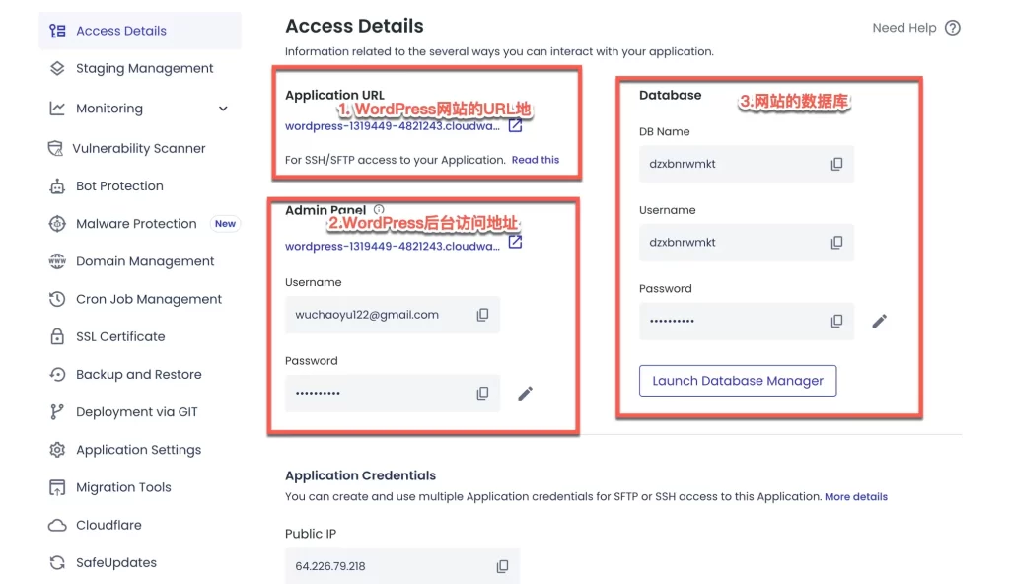1010x584 pixels.
Task: Copy the admin panel username
Action: [481, 315]
